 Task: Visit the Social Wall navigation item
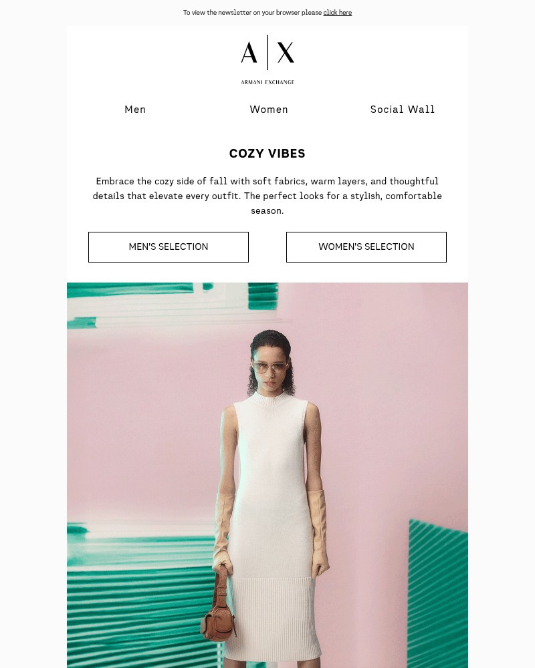point(403,110)
